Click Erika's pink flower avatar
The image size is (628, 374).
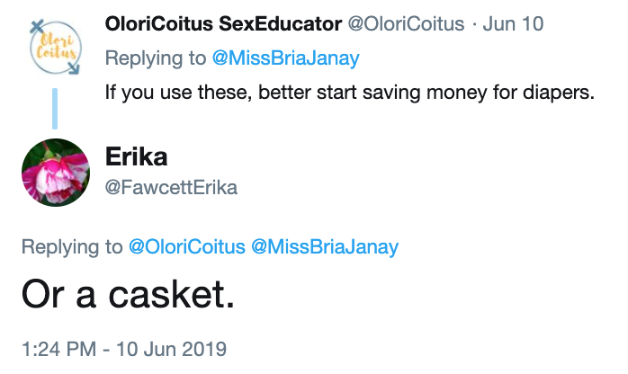[55, 171]
